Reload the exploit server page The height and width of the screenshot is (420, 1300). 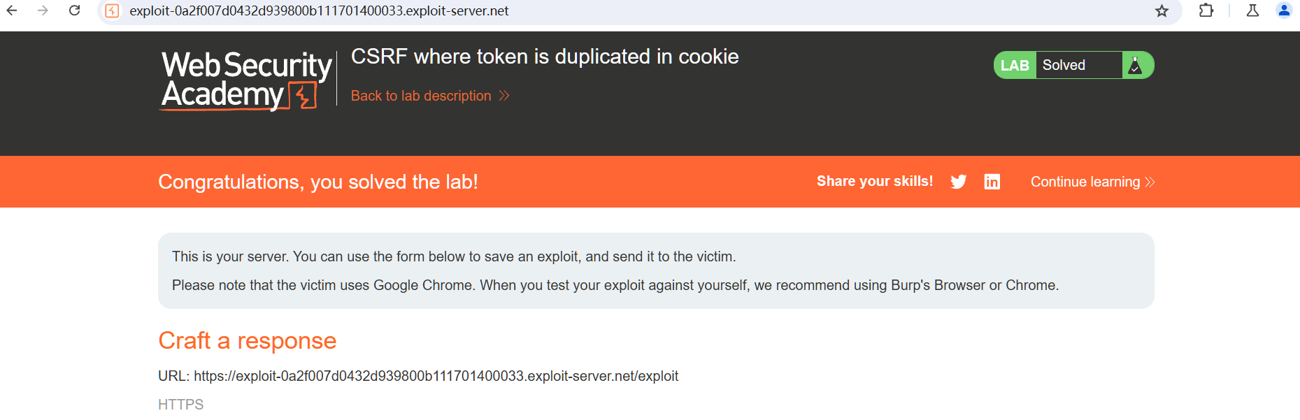[74, 10]
